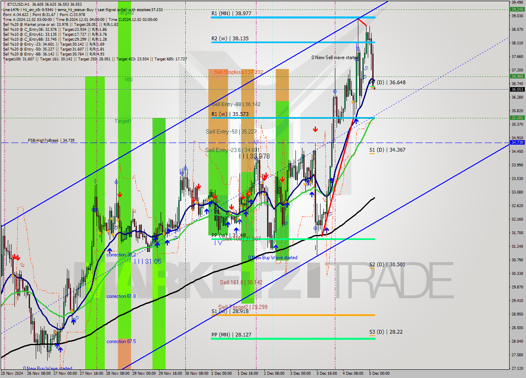
Task: Click the blue 34.739 price tag
Action: click(x=517, y=142)
